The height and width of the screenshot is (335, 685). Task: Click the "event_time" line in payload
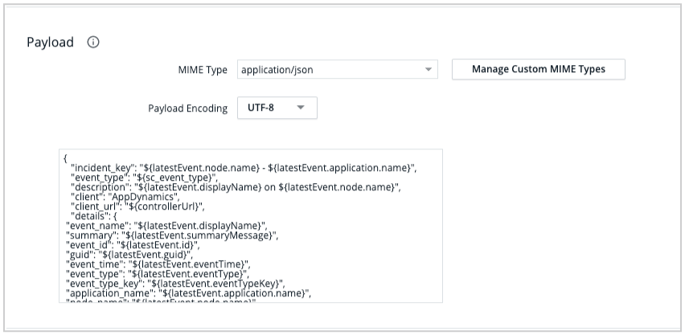[x=158, y=264]
